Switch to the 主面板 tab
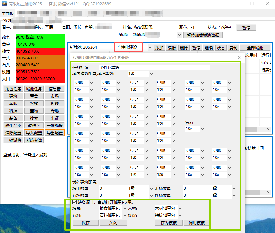275x233 pixels. [x=8, y=14]
